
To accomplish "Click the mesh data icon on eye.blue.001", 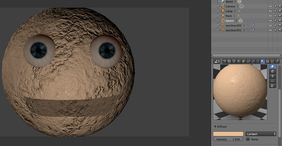I will [248, 30].
